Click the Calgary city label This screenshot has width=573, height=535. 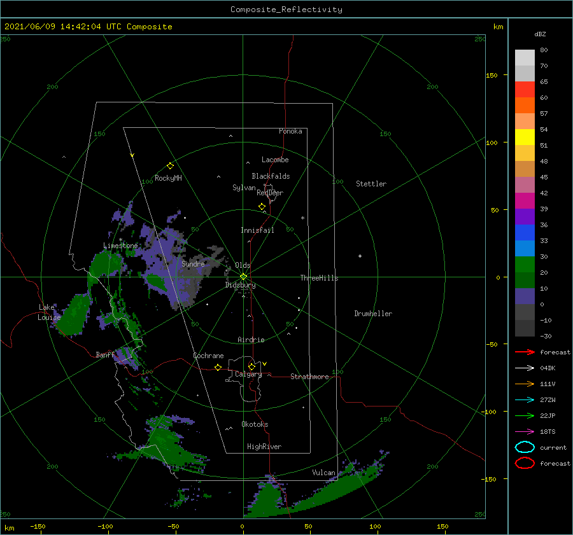248,374
